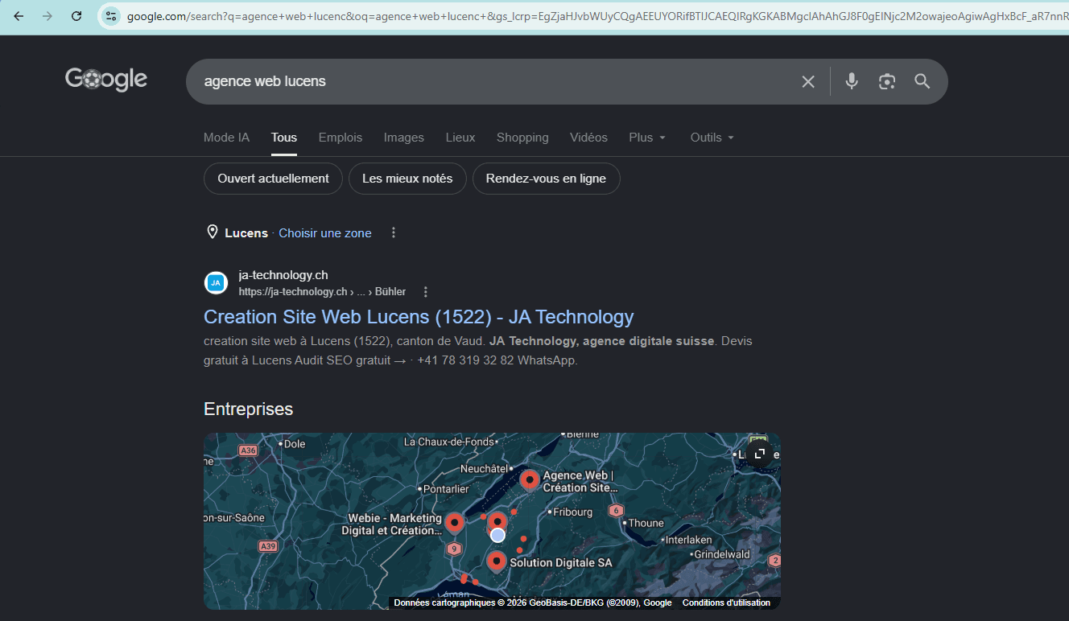The width and height of the screenshot is (1069, 621).
Task: Click the 'Interlaken' label on the map
Action: pyautogui.click(x=688, y=540)
